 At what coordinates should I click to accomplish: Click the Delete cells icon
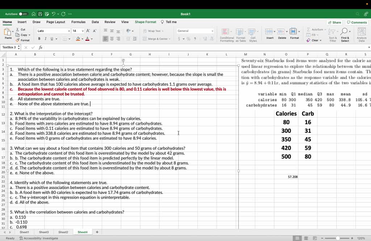point(282,34)
